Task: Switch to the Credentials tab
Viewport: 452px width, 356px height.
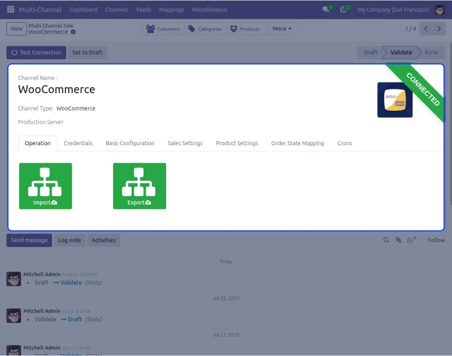Action: point(78,144)
